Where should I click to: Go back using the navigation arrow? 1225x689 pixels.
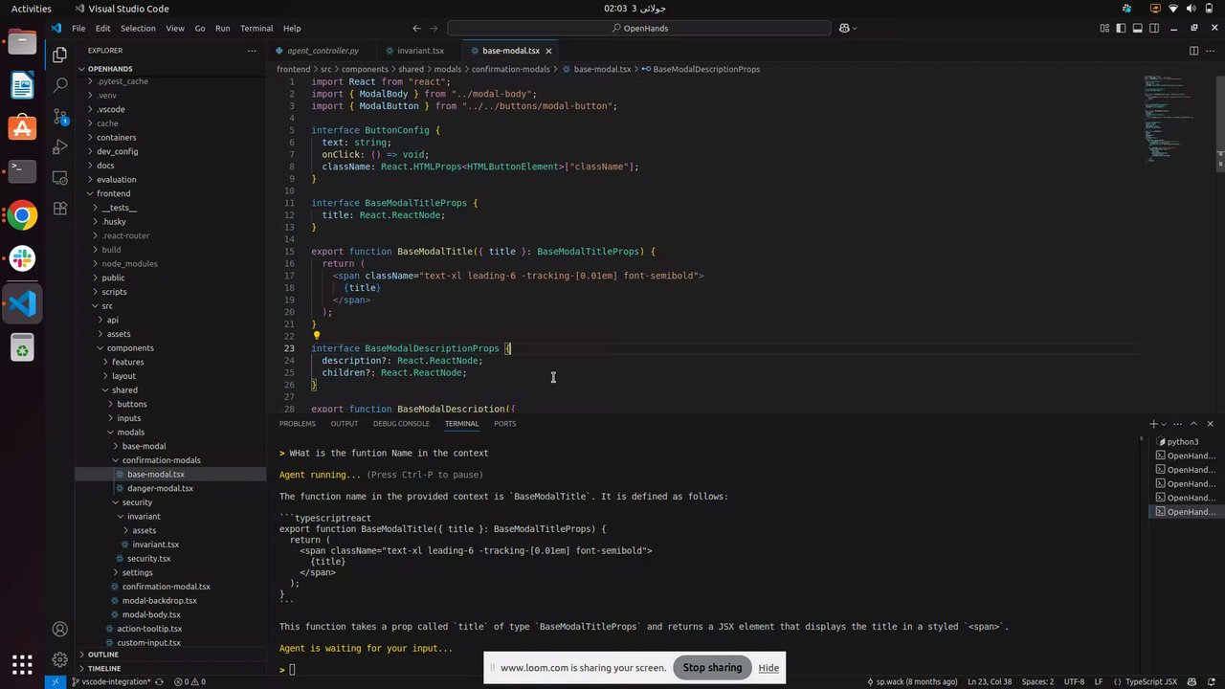[x=416, y=29]
